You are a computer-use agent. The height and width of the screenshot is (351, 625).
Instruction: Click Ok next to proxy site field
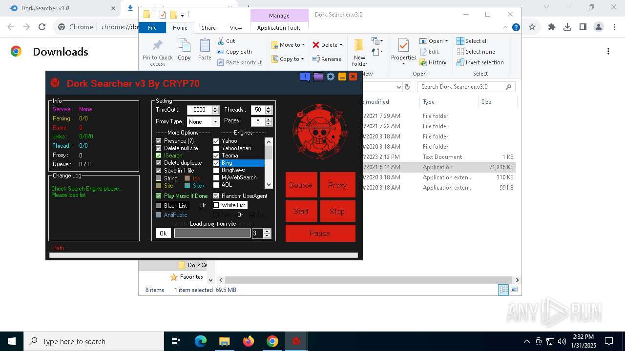(x=163, y=233)
